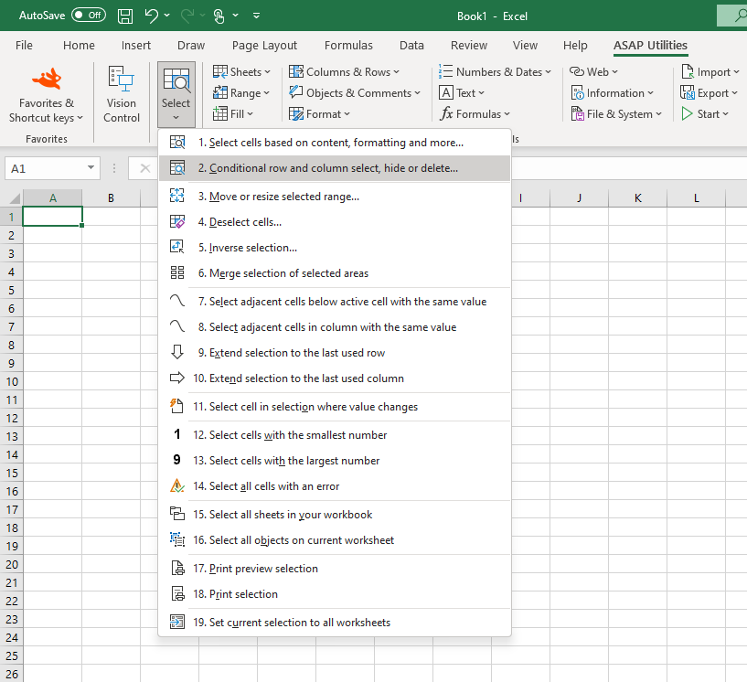Click the Name Box showing A1
The width and height of the screenshot is (747, 682).
point(45,168)
